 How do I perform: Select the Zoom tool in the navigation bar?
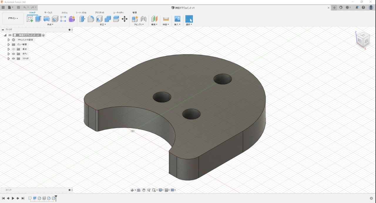click(x=149, y=190)
